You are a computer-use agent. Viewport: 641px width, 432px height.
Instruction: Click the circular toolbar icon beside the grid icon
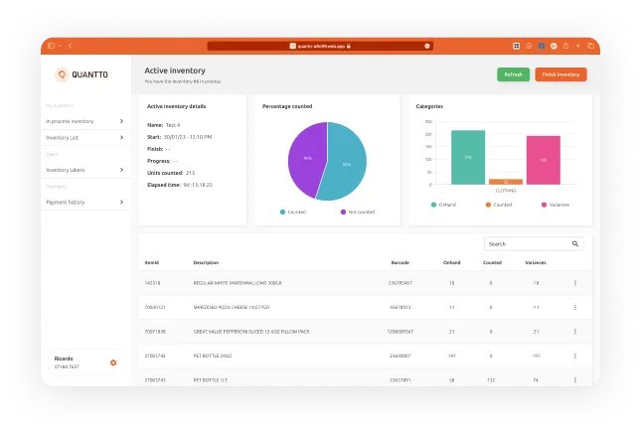coord(529,46)
